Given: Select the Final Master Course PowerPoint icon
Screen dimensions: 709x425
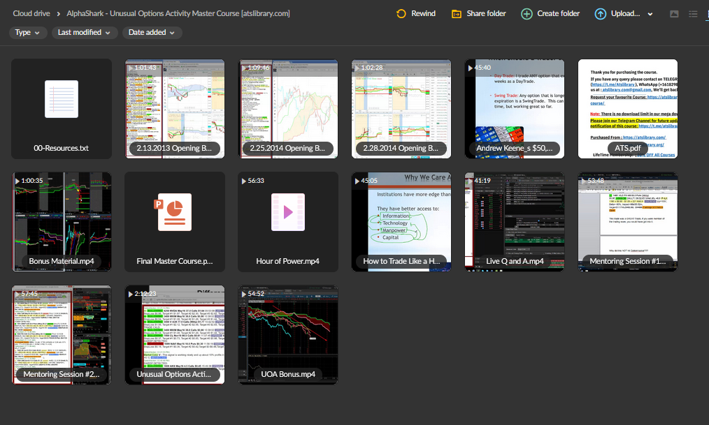Looking at the screenshot, I should click(x=175, y=212).
